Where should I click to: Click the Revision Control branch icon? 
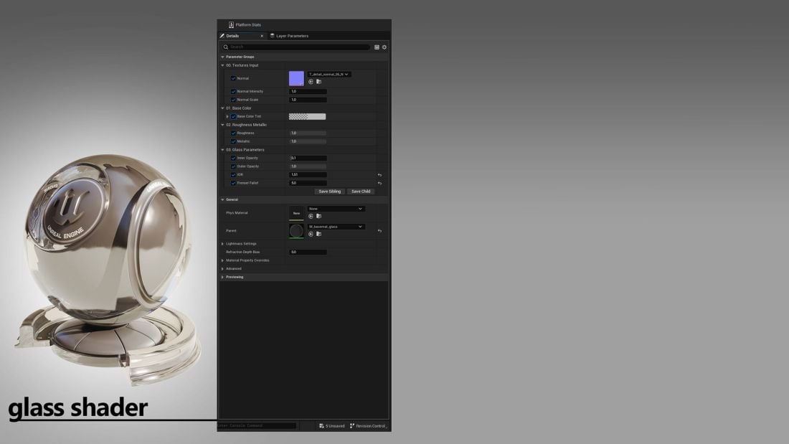click(351, 426)
